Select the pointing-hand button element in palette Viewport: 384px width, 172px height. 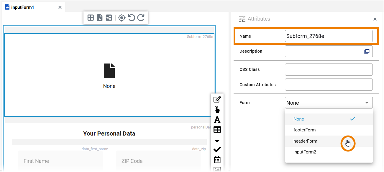click(x=217, y=110)
